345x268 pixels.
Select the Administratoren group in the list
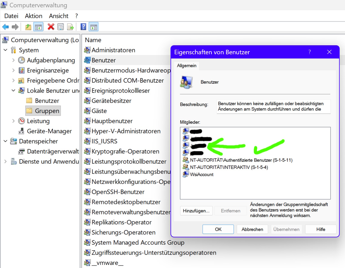pyautogui.click(x=114, y=50)
